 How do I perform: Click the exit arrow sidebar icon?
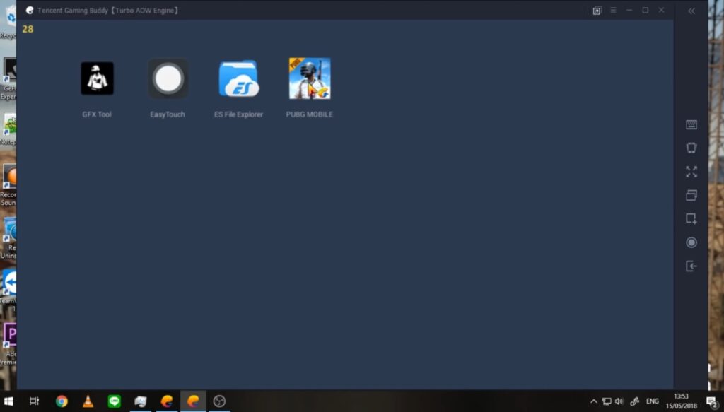pyautogui.click(x=691, y=266)
